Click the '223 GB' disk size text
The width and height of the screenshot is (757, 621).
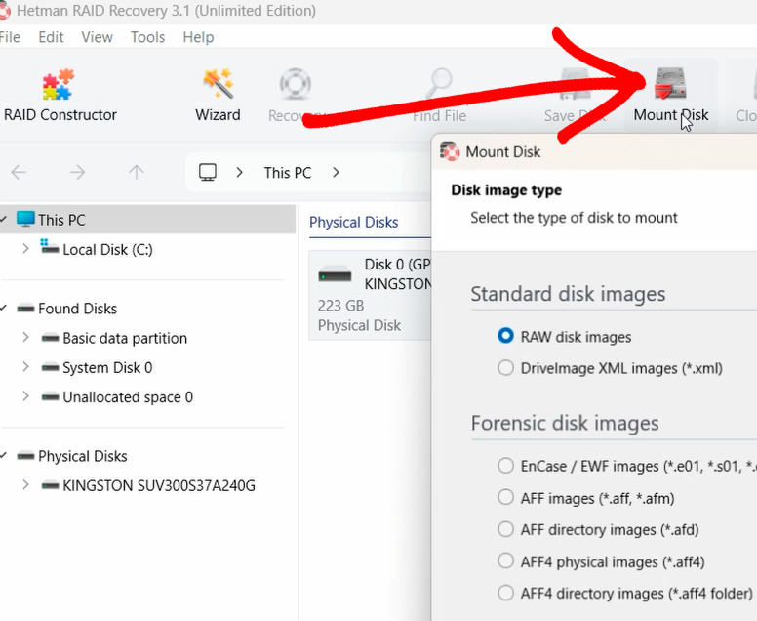click(x=340, y=306)
